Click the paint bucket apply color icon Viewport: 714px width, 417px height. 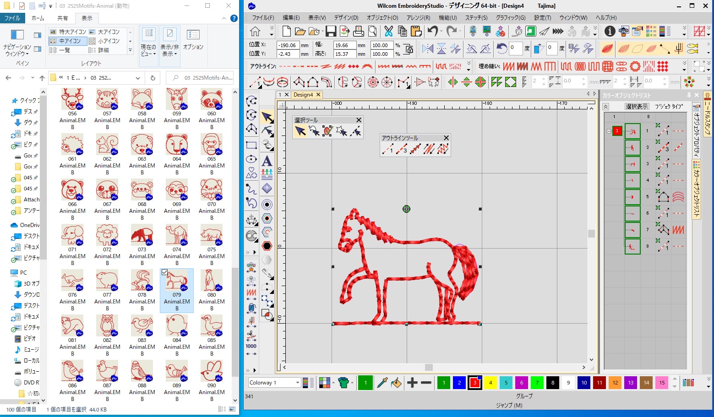(396, 383)
